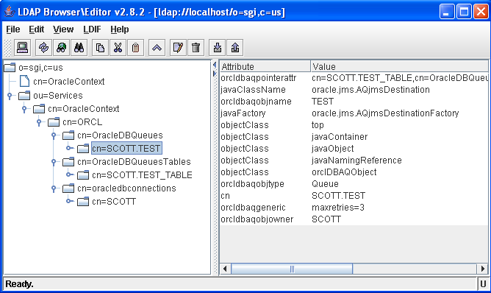Image resolution: width=491 pixels, height=293 pixels.
Task: Click the dotted toolbar grip handle
Action: 7,48
